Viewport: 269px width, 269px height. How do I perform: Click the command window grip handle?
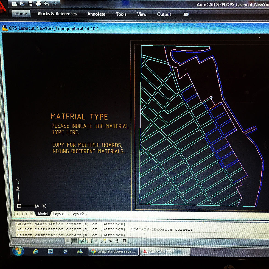(x=13, y=223)
